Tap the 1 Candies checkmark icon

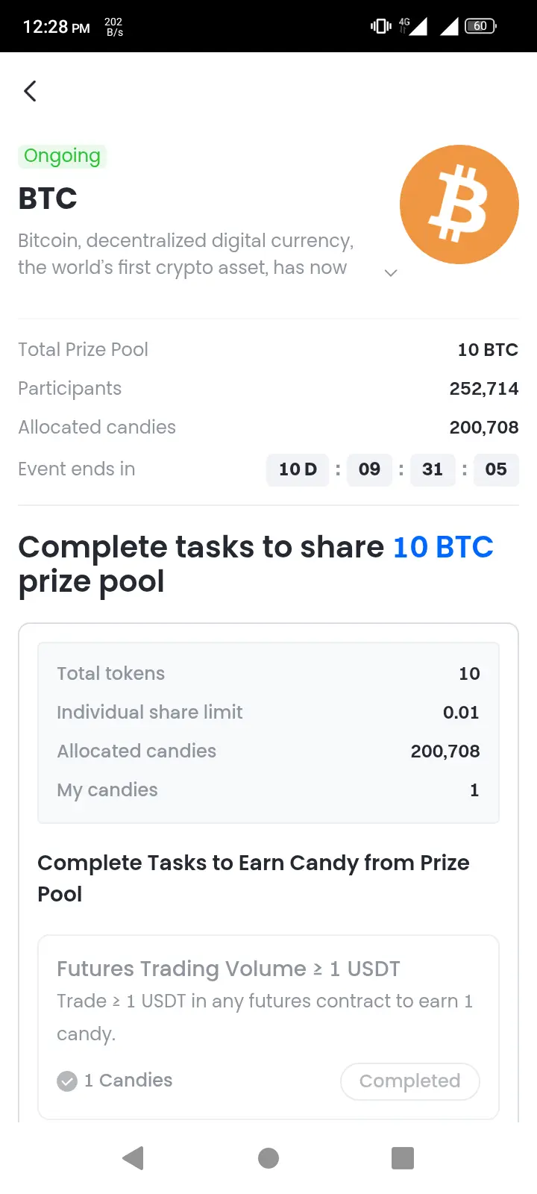67,1081
